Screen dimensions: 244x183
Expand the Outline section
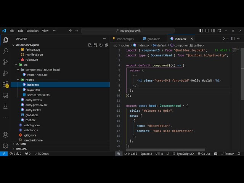point(21,144)
